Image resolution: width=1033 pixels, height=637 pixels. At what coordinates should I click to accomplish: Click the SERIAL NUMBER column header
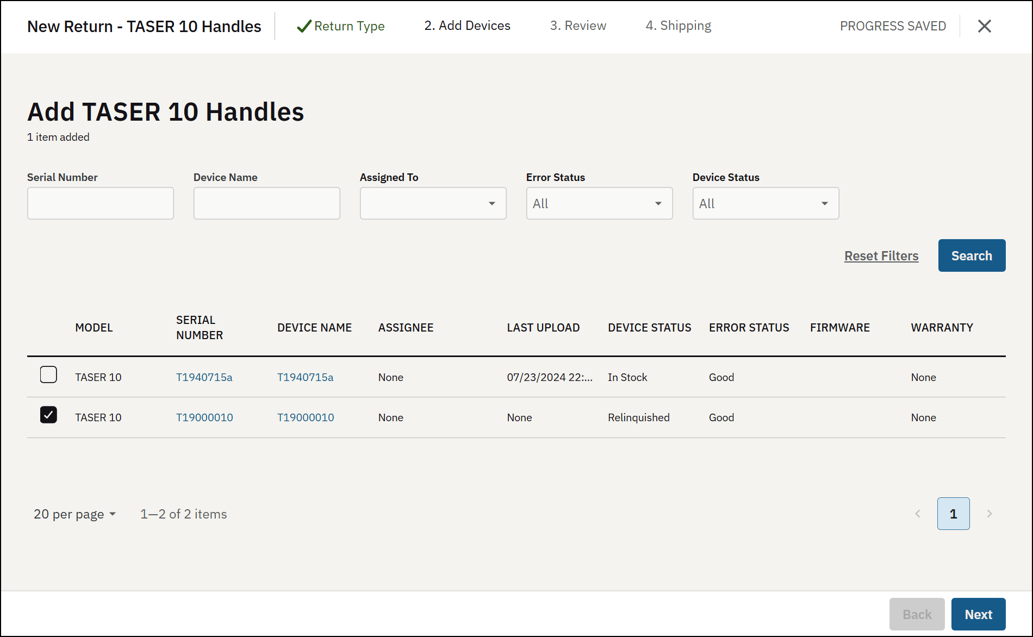200,328
